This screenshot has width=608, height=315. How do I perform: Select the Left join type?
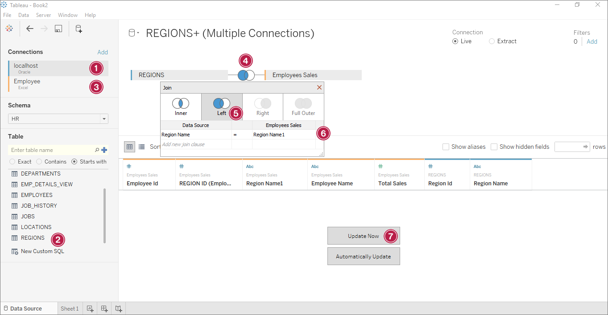pyautogui.click(x=222, y=107)
